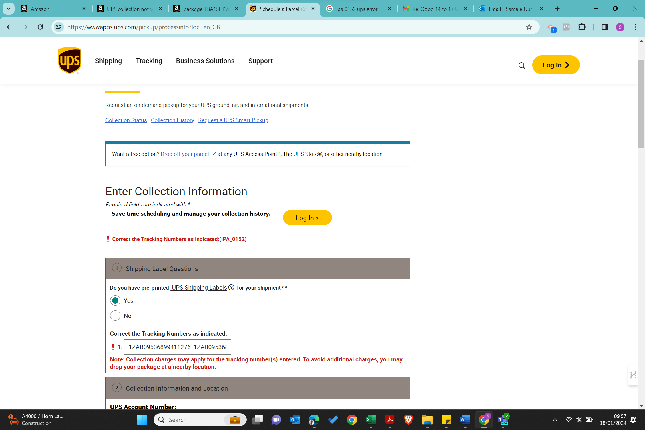Launch Word from the taskbar
Screen dimensions: 645x430
(465, 420)
